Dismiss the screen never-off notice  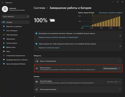pos(120,46)
